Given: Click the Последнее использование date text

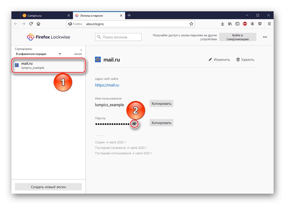Looking at the screenshot, I should [x=124, y=153].
